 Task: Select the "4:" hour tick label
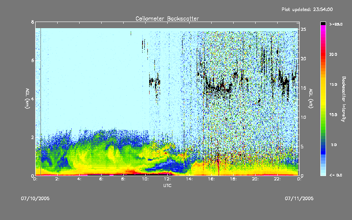coord(80,179)
